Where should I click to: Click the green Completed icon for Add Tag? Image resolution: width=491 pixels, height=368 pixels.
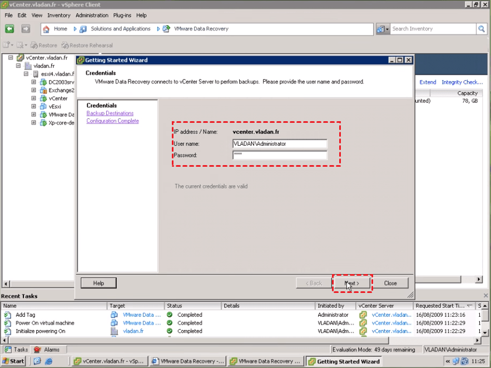coord(170,315)
